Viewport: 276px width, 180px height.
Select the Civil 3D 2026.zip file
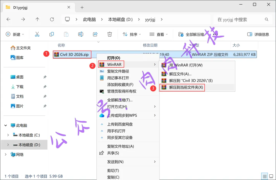(x=72, y=55)
